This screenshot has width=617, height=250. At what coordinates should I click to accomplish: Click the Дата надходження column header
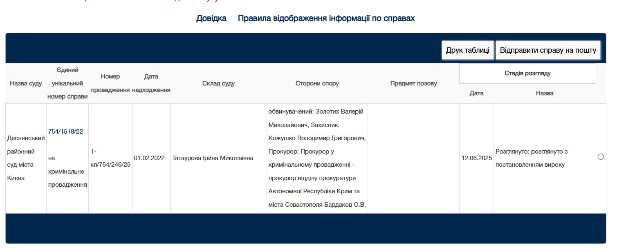click(x=151, y=83)
